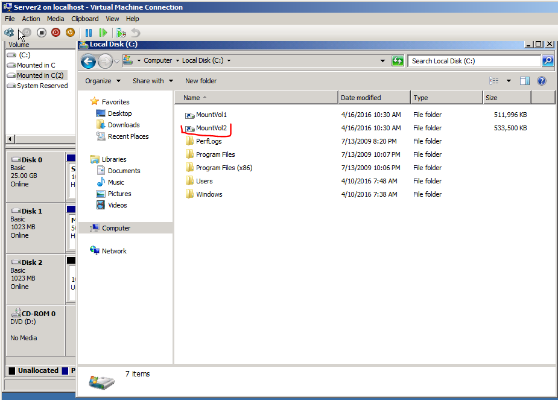The width and height of the screenshot is (558, 400).
Task: Click the Checkpoint snapshot icon
Action: (x=121, y=33)
